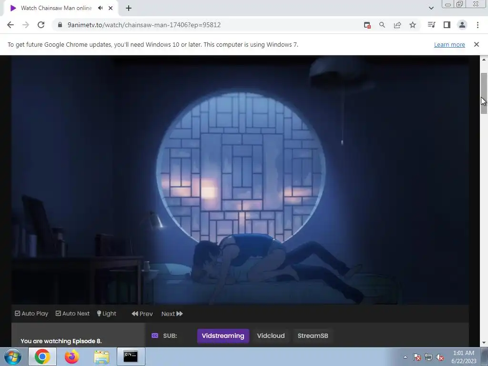Open the Windows Start menu

tap(13, 356)
